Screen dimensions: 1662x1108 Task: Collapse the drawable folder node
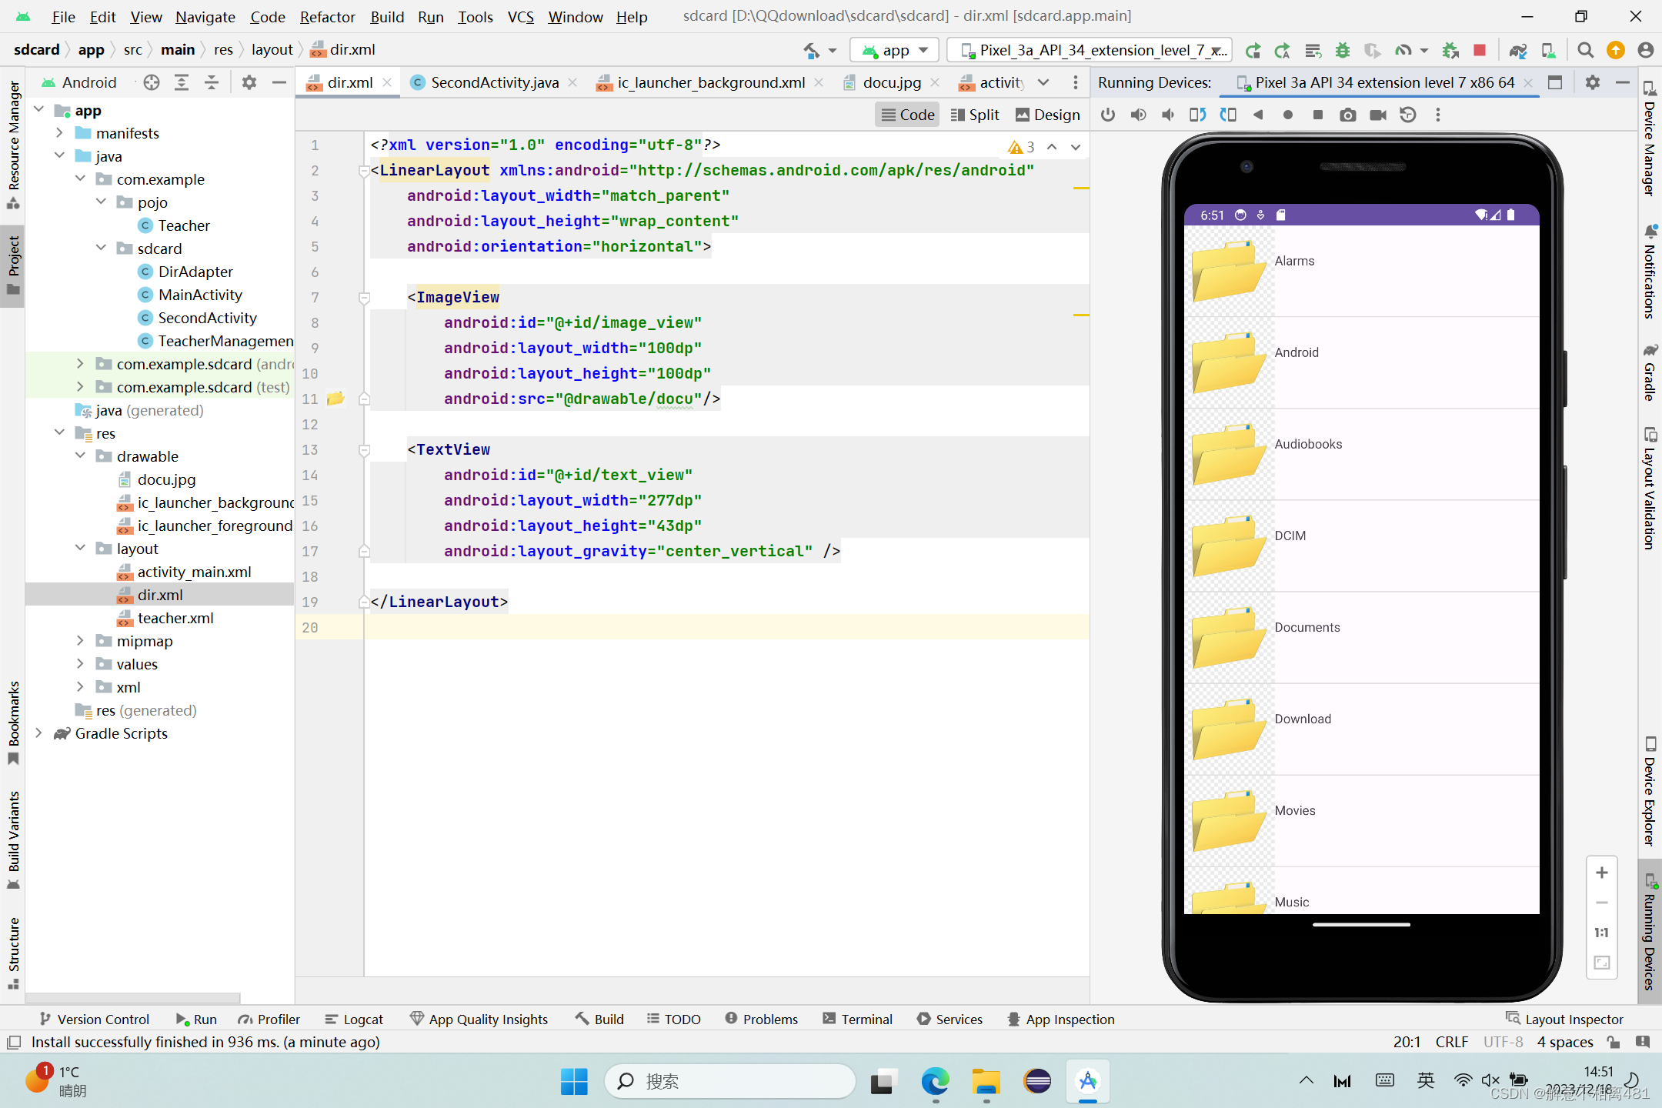coord(80,456)
